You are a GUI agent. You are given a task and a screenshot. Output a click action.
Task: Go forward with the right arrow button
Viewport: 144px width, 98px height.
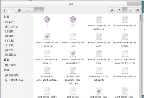click(10, 10)
